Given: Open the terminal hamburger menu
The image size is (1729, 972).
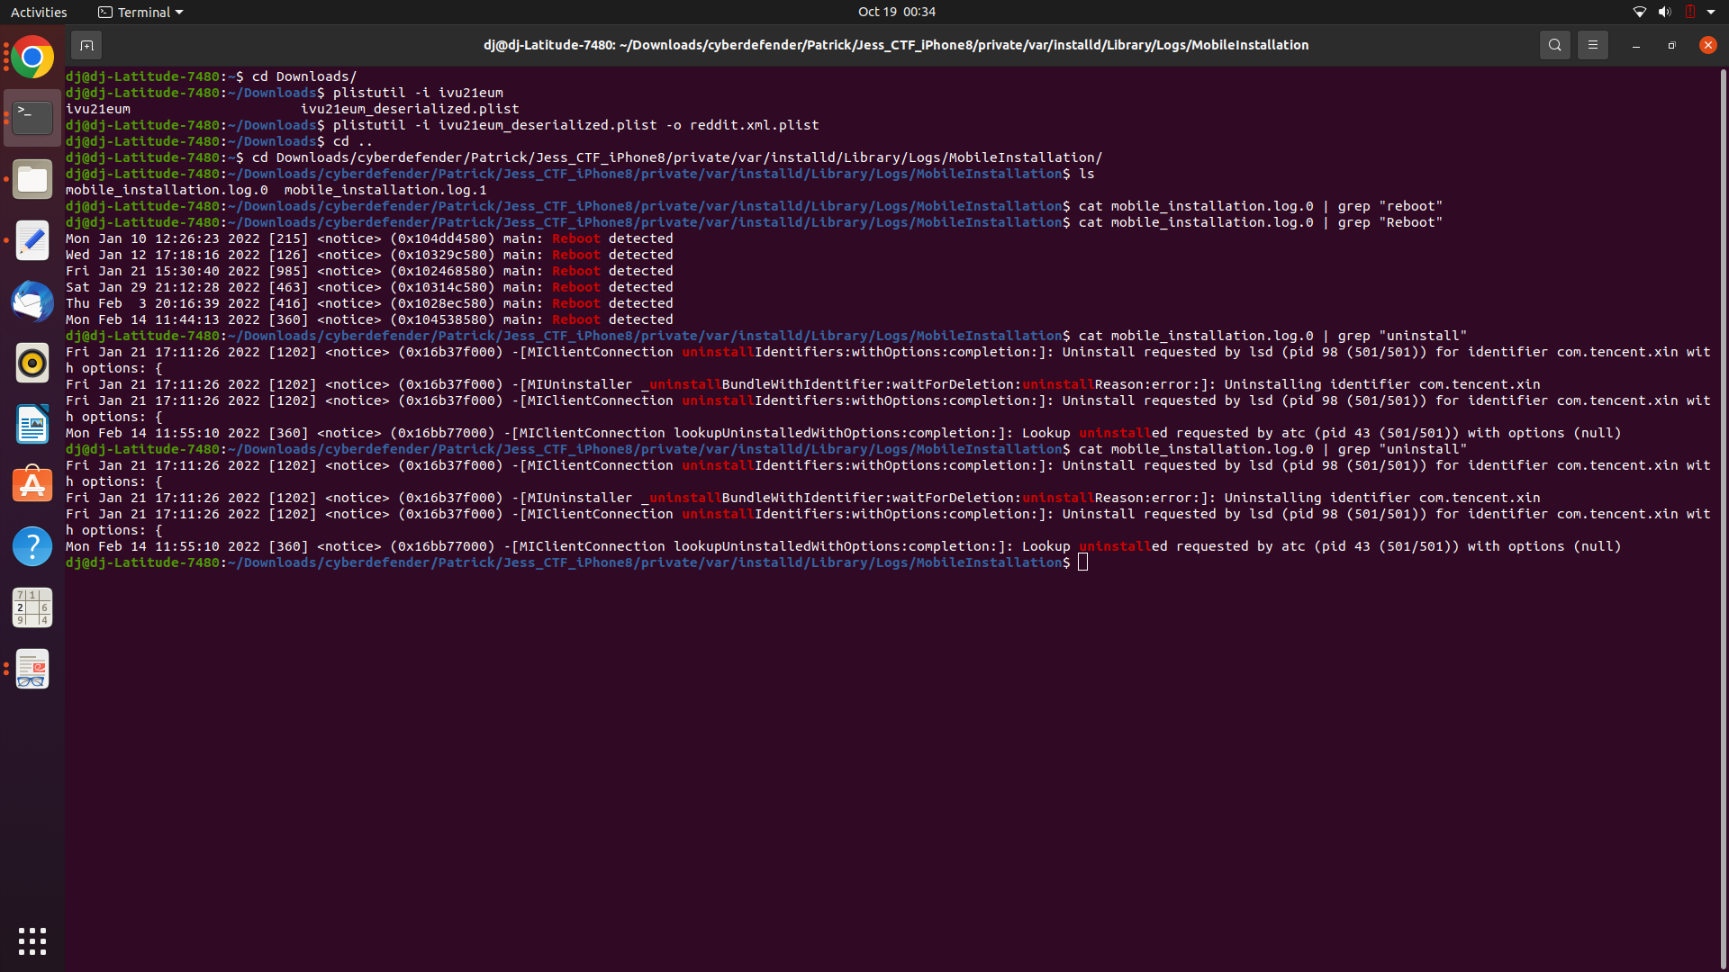Looking at the screenshot, I should 1592,44.
